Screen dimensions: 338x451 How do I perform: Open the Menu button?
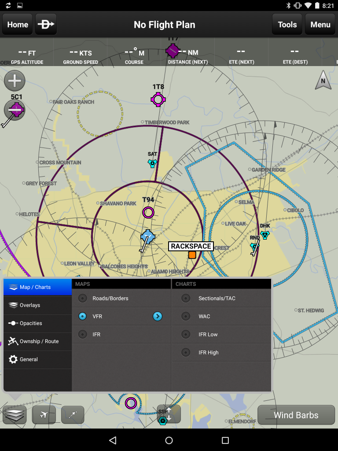click(x=320, y=25)
